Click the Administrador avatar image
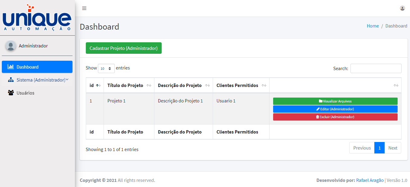Screen dimensions: 410x187 point(11,46)
